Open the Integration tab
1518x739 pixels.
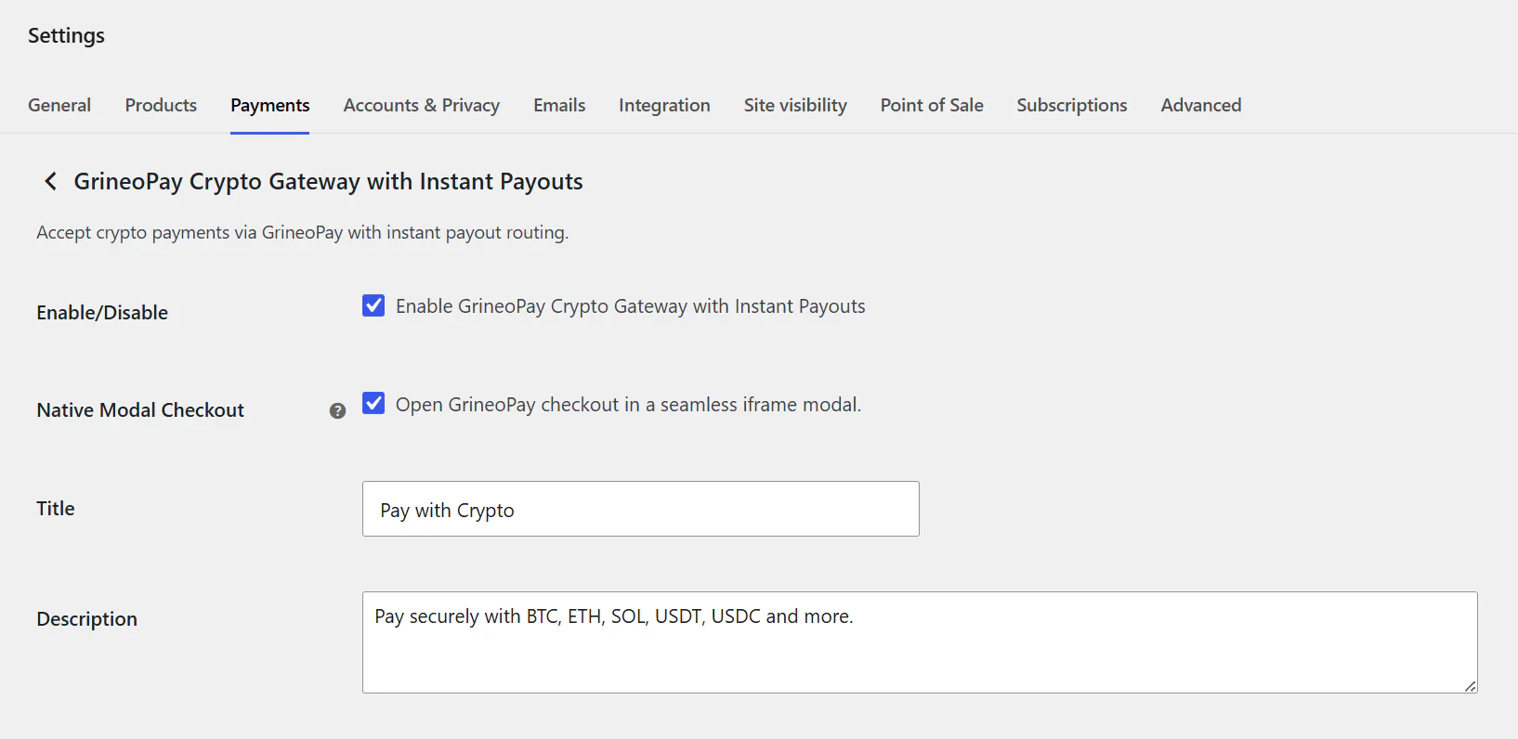pos(664,105)
